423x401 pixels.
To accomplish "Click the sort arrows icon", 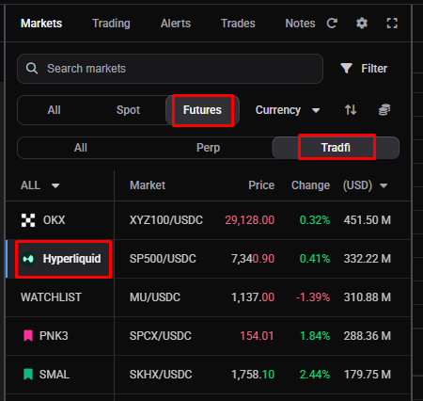I will coord(351,110).
